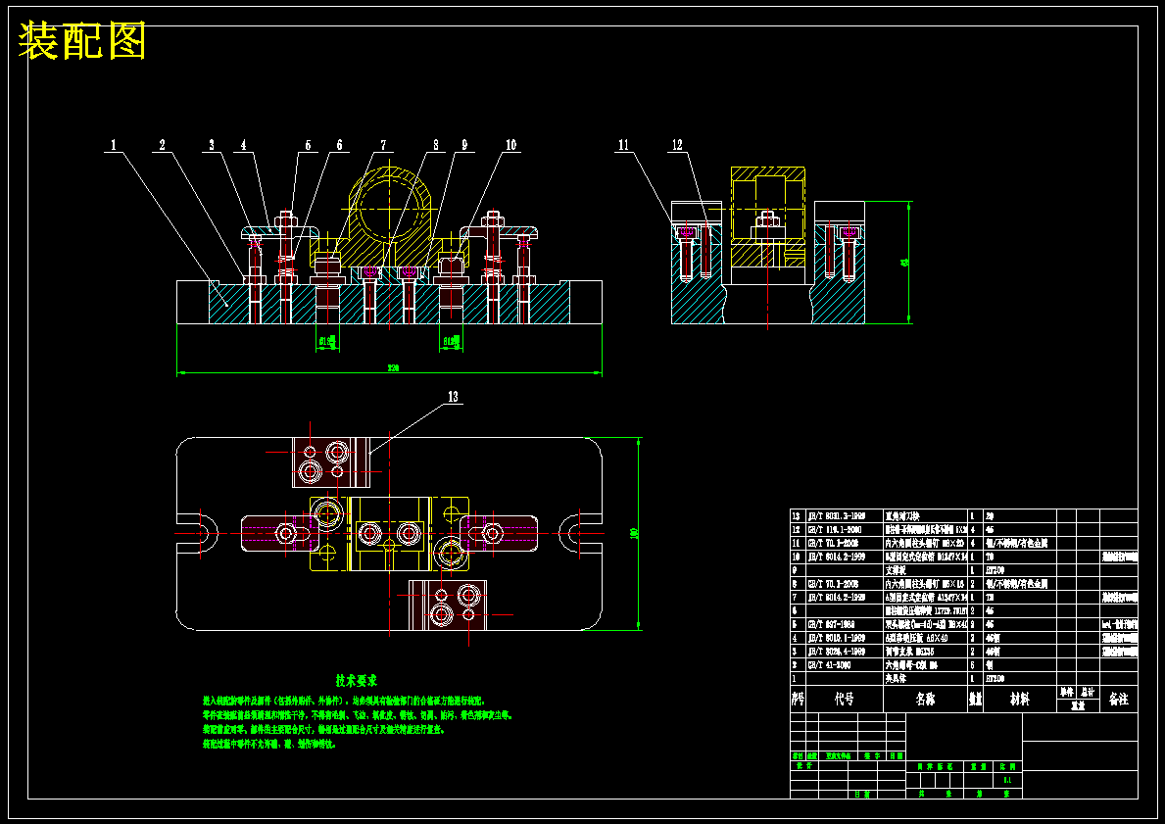Select balloon label 8 above the front view
The width and height of the screenshot is (1165, 824).
pyautogui.click(x=436, y=145)
